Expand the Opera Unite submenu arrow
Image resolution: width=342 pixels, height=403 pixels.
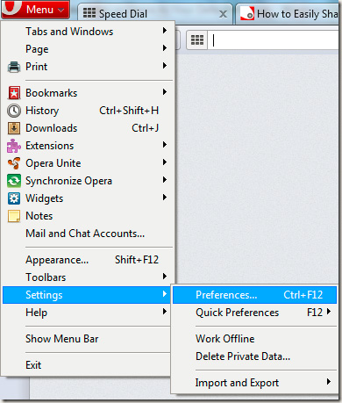[x=165, y=162]
